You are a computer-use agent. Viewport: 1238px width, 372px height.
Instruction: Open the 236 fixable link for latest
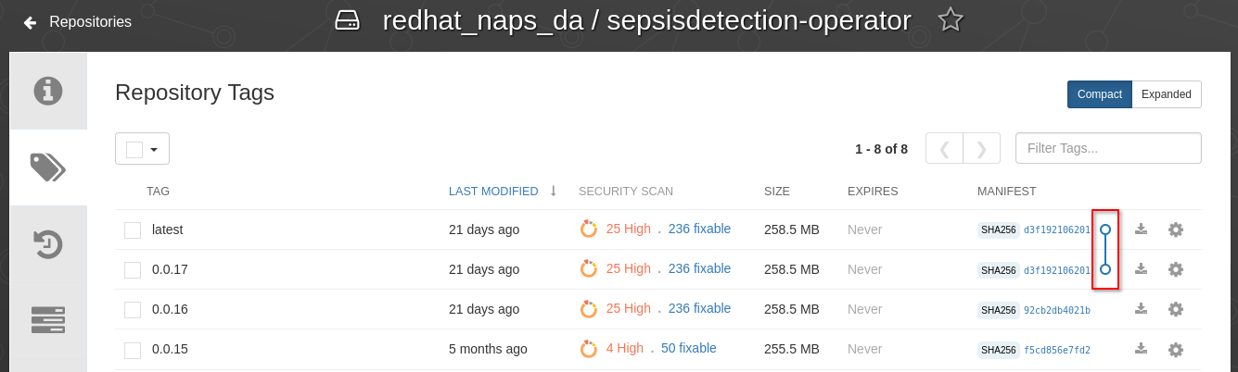pos(699,229)
